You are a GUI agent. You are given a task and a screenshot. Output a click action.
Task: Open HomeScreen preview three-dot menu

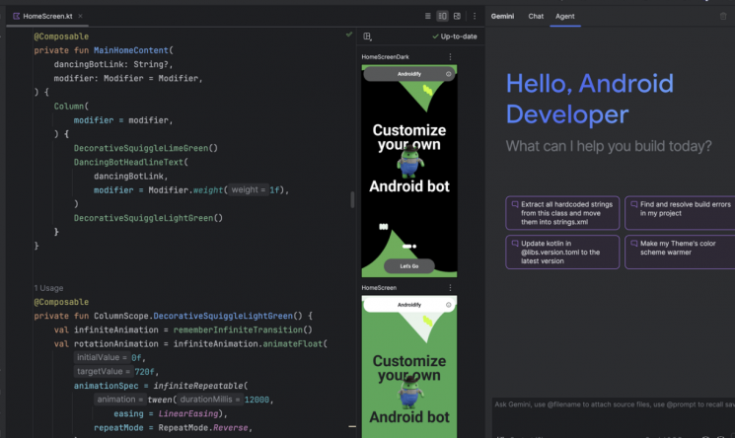[450, 287]
